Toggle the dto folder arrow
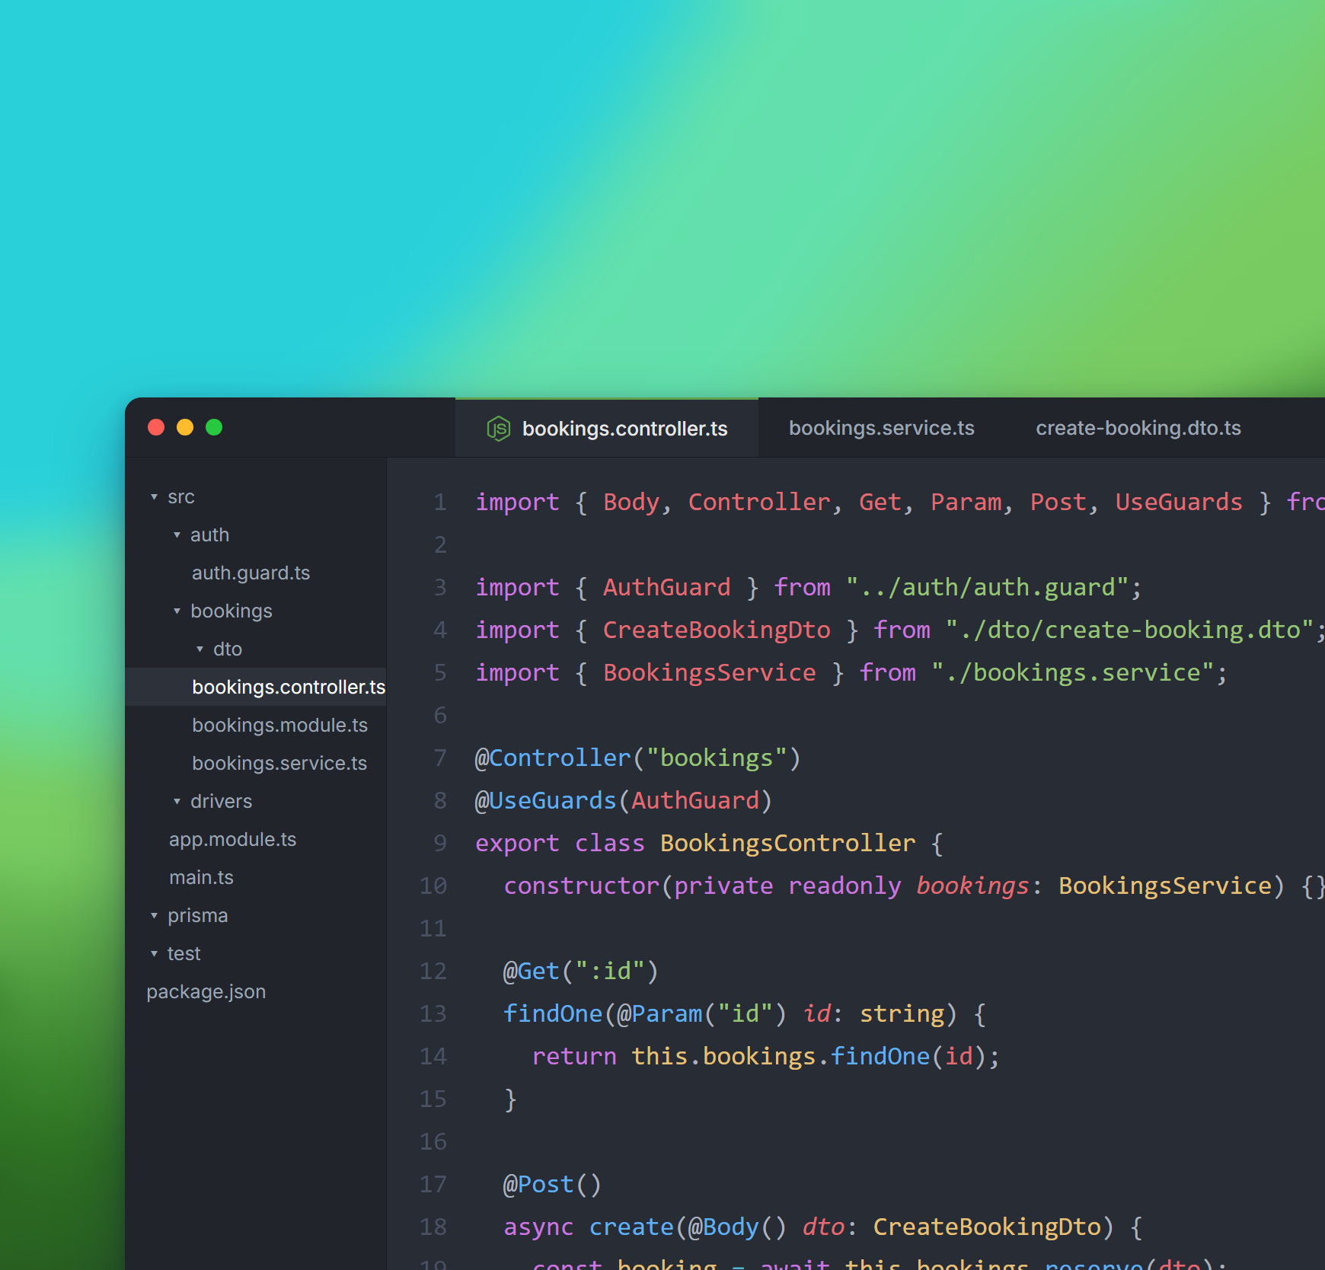This screenshot has width=1325, height=1270. click(x=200, y=649)
